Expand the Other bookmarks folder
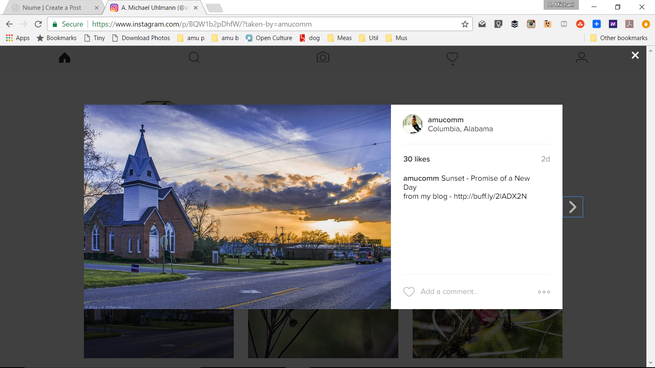The width and height of the screenshot is (655, 368). (619, 38)
